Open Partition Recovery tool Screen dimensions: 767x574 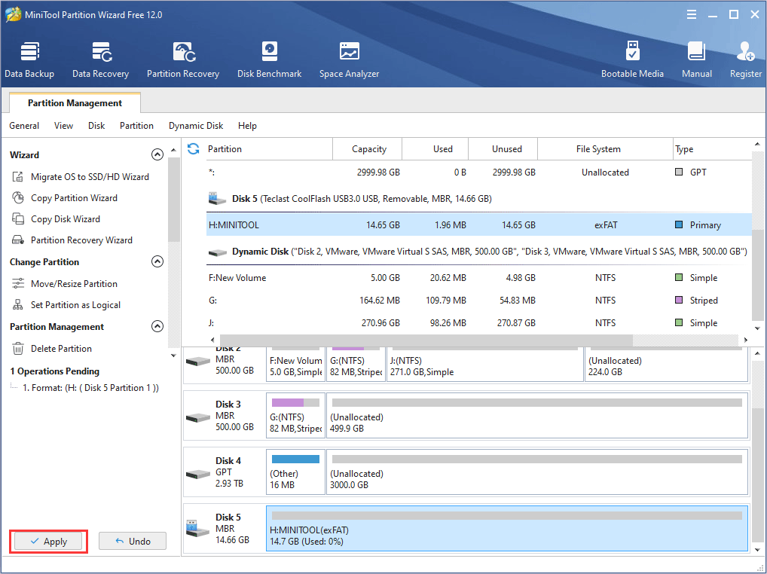tap(183, 60)
